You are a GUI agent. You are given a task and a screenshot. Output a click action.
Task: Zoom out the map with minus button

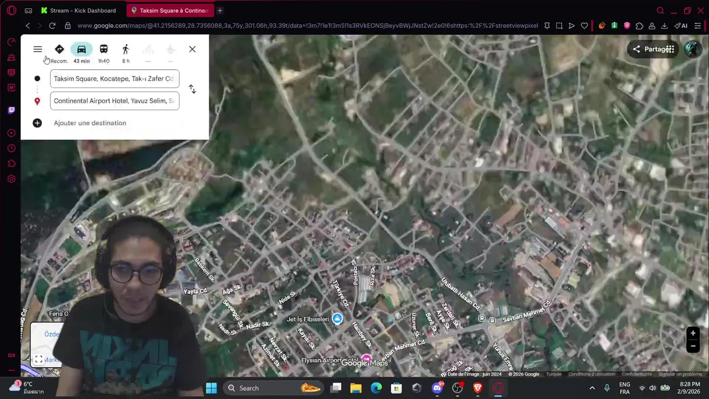tap(692, 346)
